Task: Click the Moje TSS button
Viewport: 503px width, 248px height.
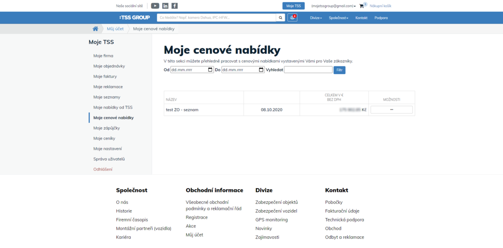Action: [293, 6]
